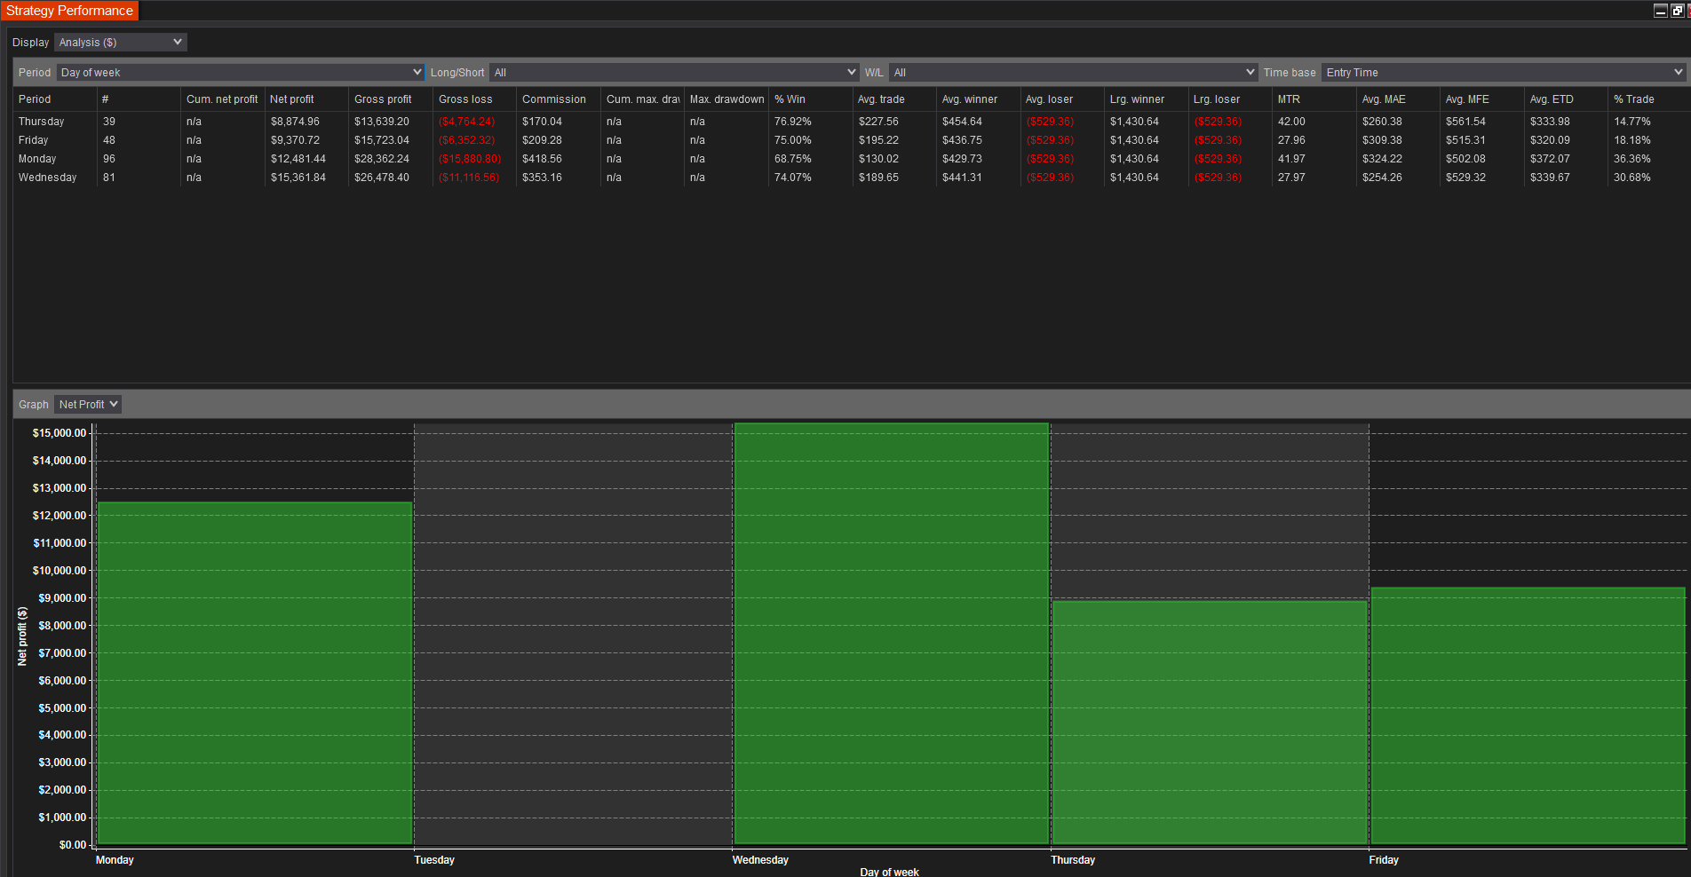Open the Period Day of week dropdown

point(240,73)
